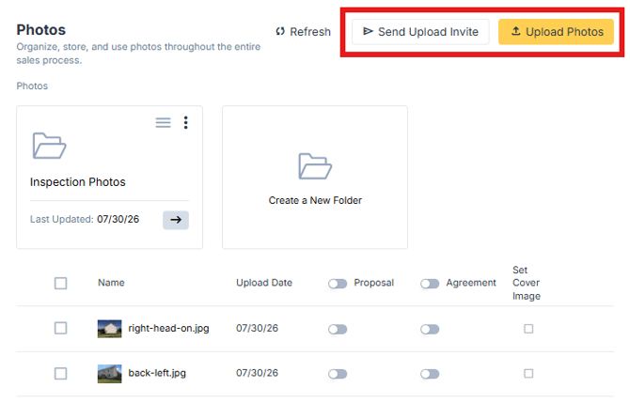This screenshot has width=630, height=403.
Task: Click the yellow Upload Photos button
Action: coord(556,32)
